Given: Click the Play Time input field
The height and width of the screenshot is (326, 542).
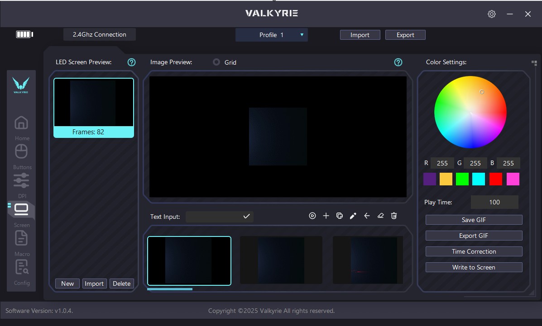Looking at the screenshot, I should [494, 202].
